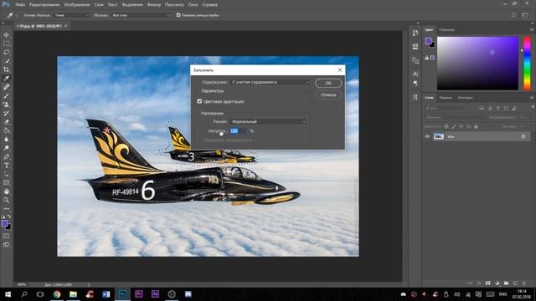Click the Delete layer trash icon
The height and width of the screenshot is (301, 536).
tap(524, 283)
